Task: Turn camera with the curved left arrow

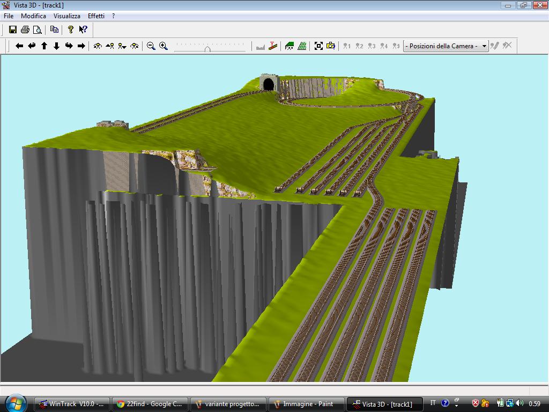Action: (x=32, y=46)
